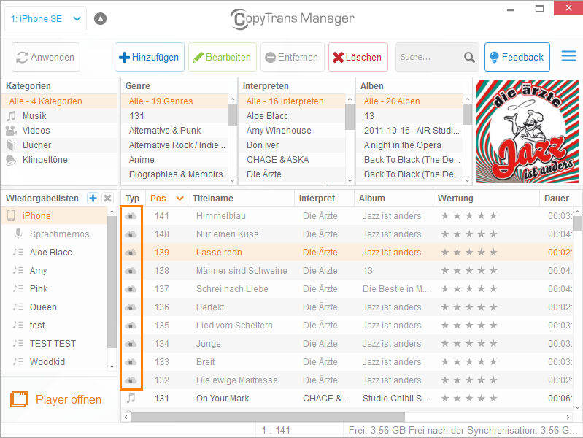Click cloud type icon for Himmelblau
This screenshot has height=438, width=583.
coord(131,216)
